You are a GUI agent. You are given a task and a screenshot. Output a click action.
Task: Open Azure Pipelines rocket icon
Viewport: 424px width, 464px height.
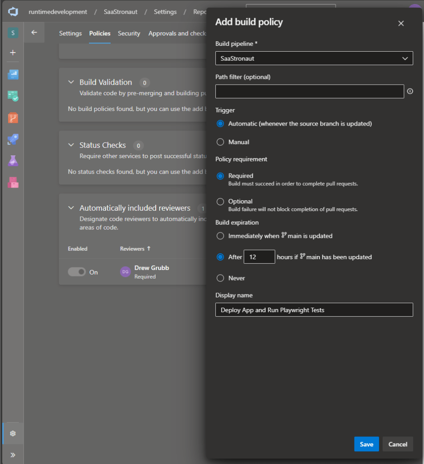13,140
